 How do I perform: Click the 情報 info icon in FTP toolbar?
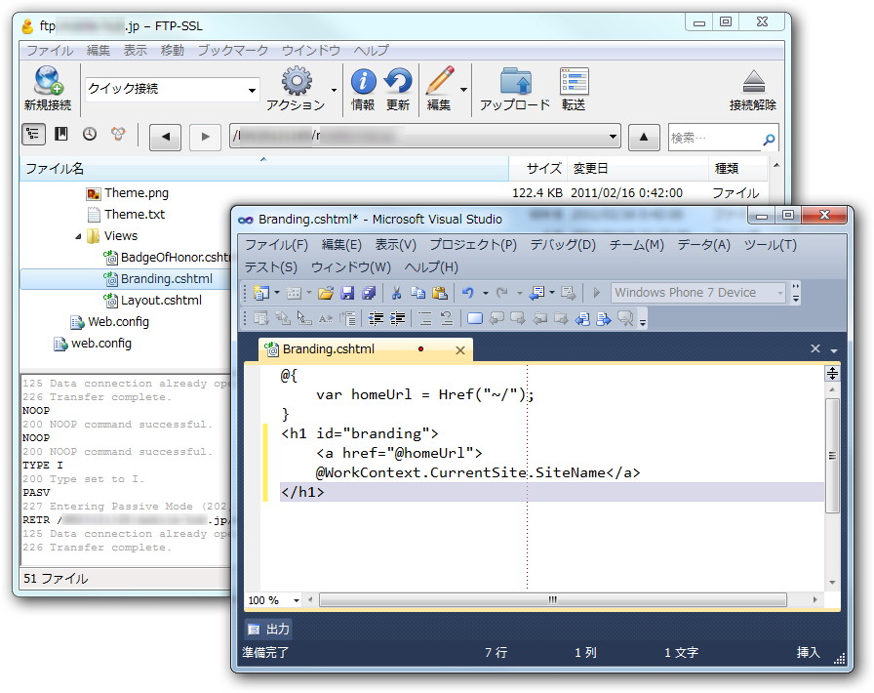point(363,81)
